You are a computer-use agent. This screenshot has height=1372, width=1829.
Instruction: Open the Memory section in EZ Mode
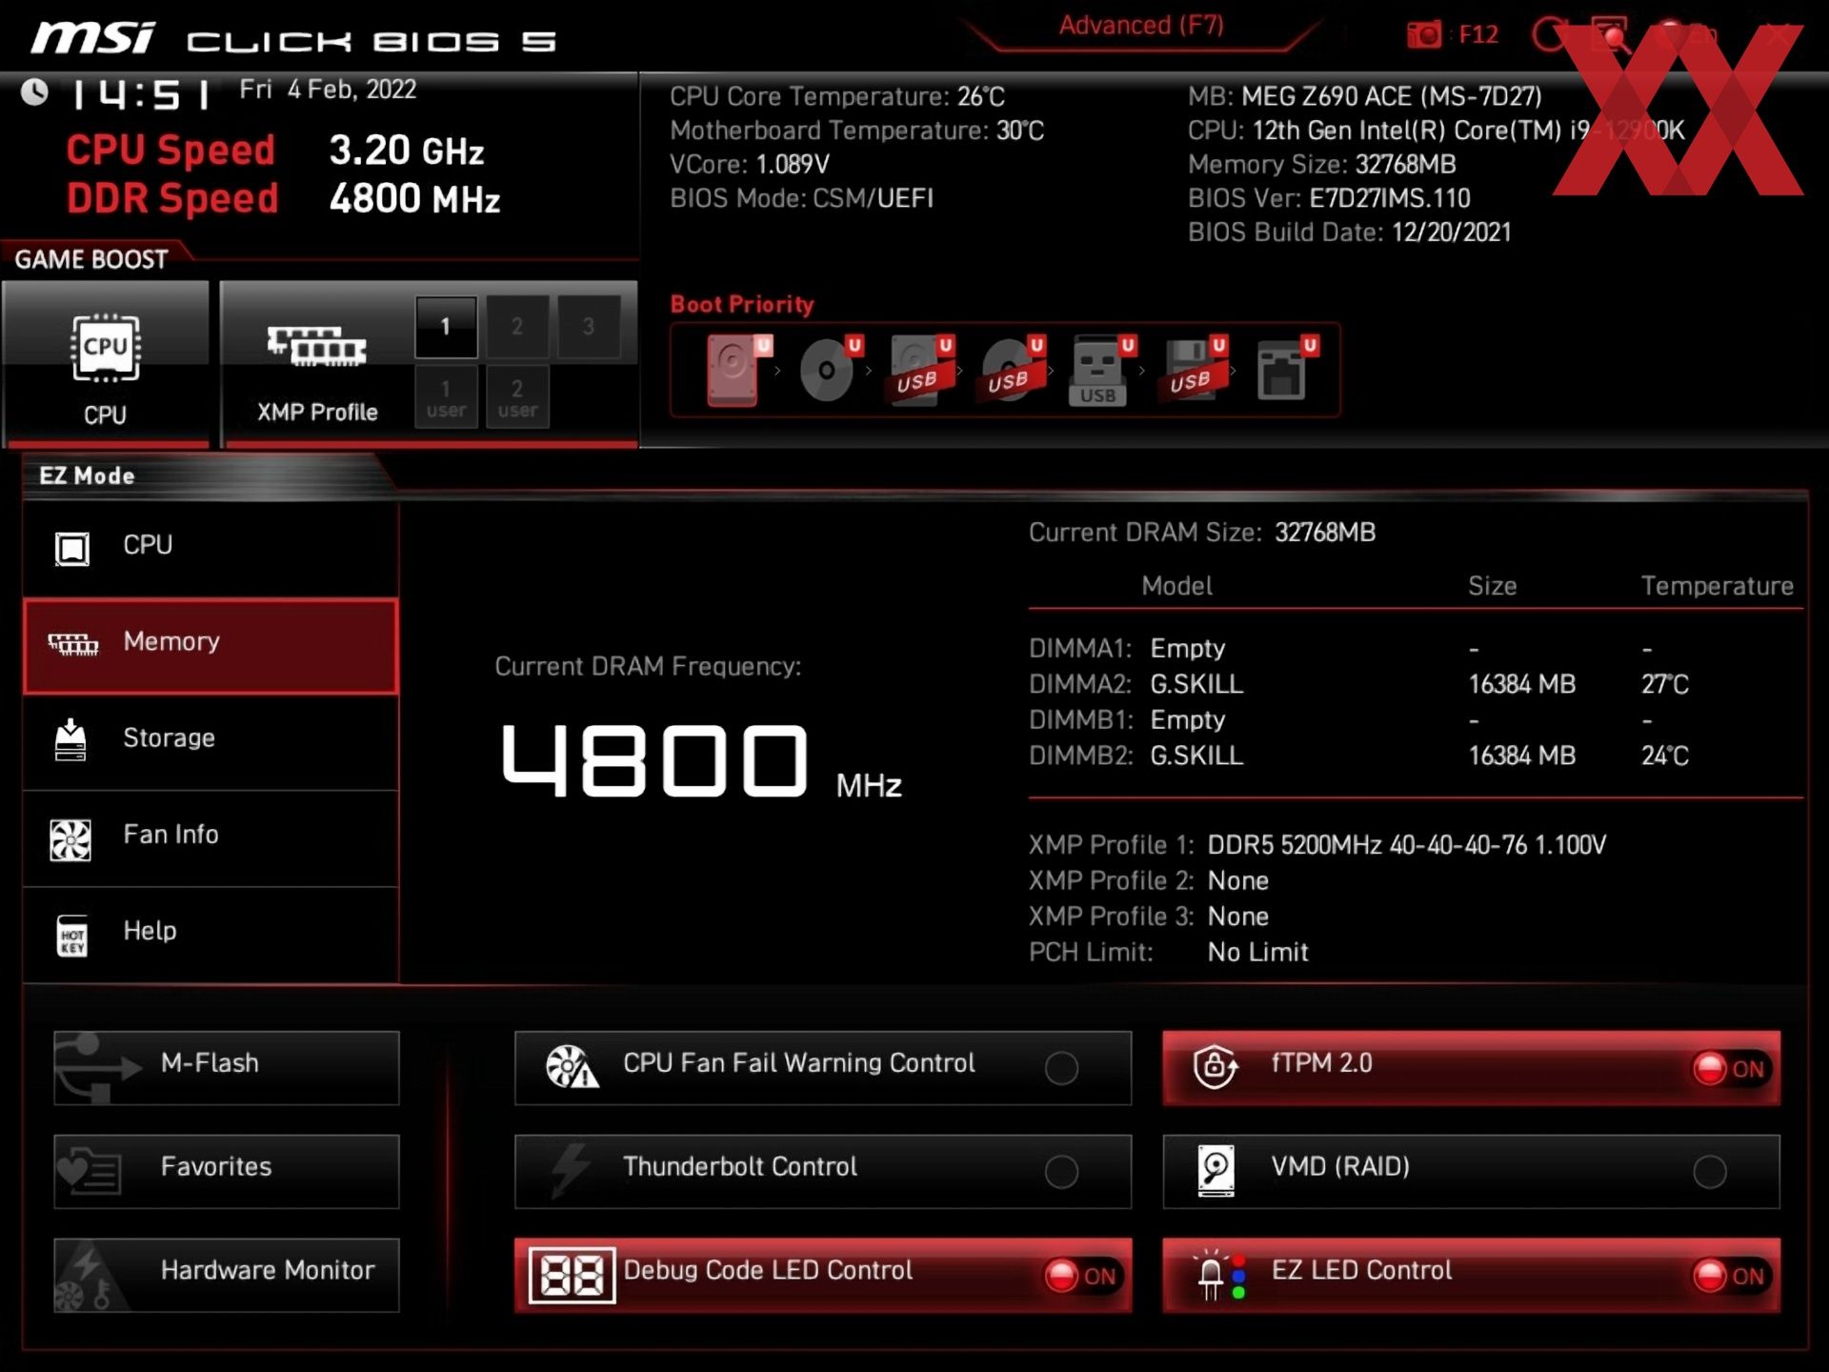(211, 645)
